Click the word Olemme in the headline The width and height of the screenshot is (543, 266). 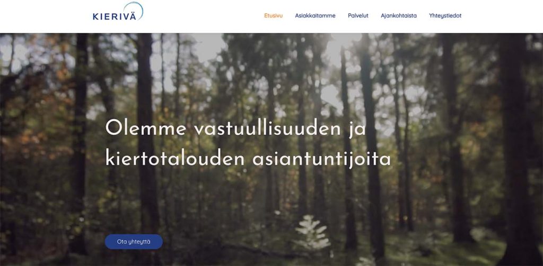[146, 129]
